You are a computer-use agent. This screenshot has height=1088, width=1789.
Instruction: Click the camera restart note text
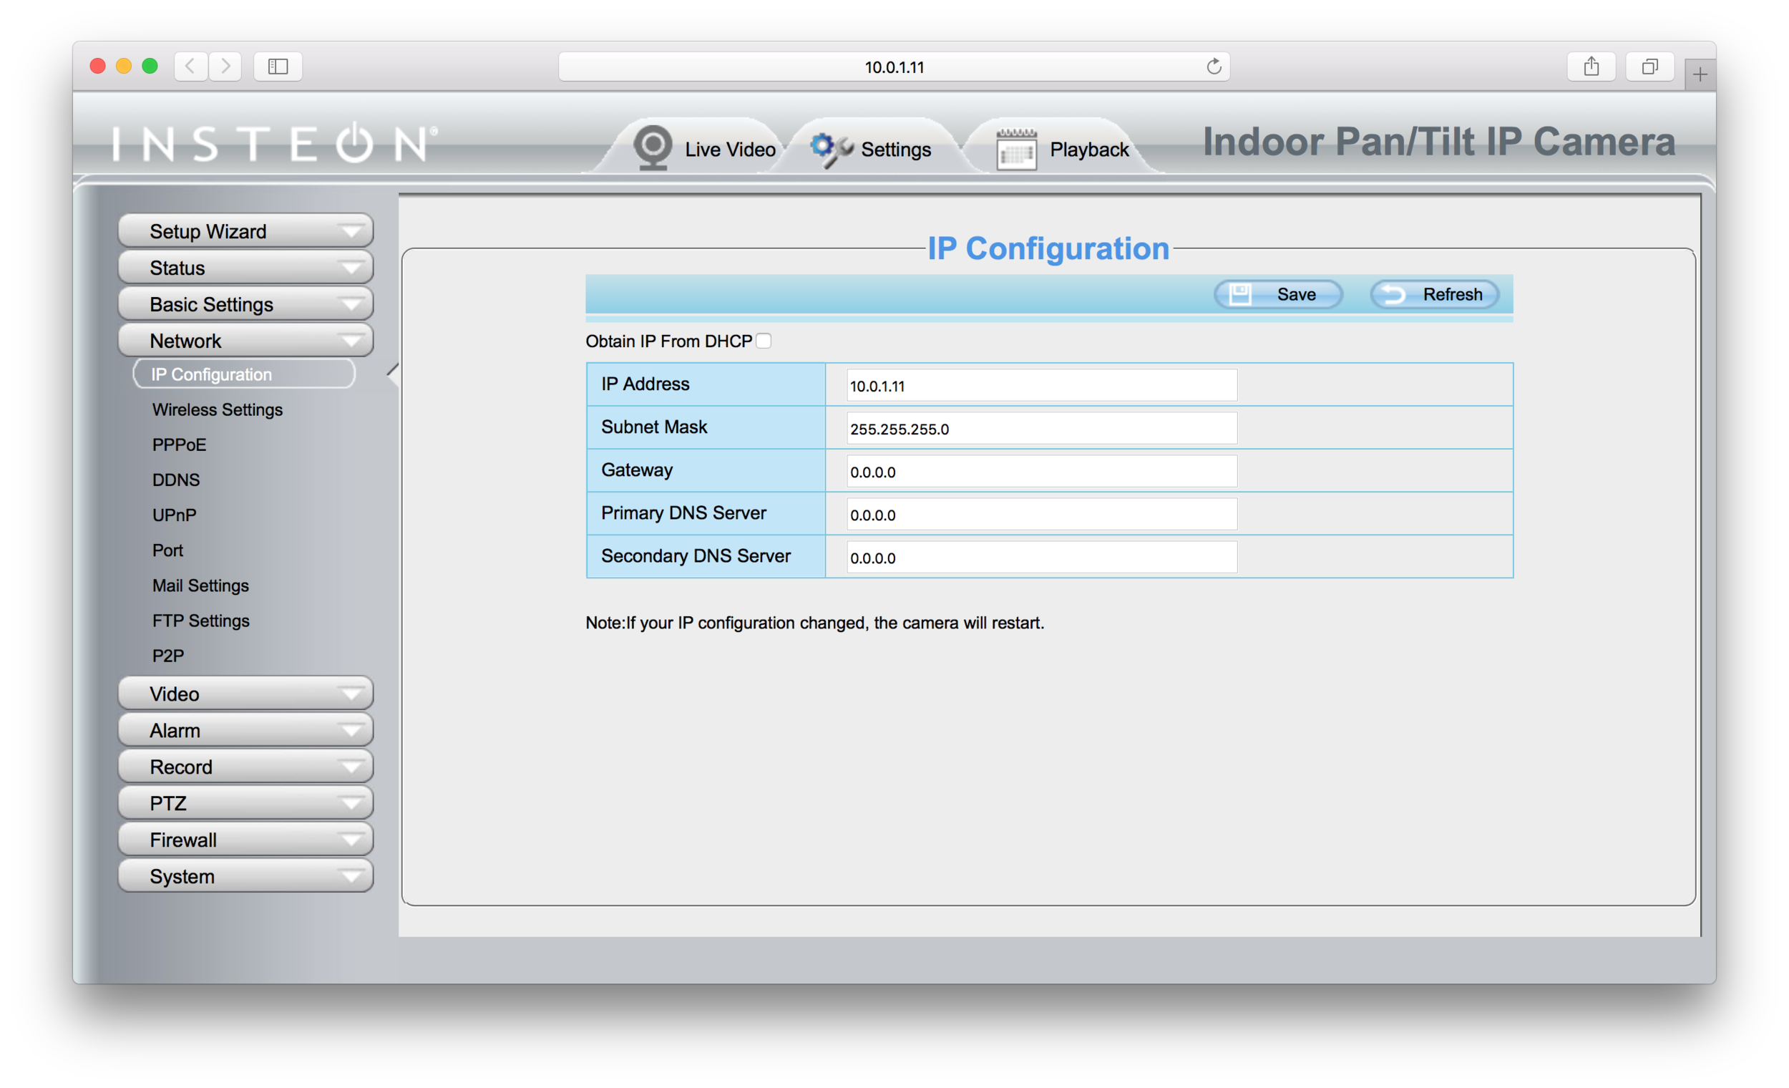point(814,623)
